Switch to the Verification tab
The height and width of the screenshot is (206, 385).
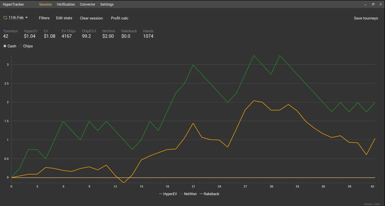(65, 4)
